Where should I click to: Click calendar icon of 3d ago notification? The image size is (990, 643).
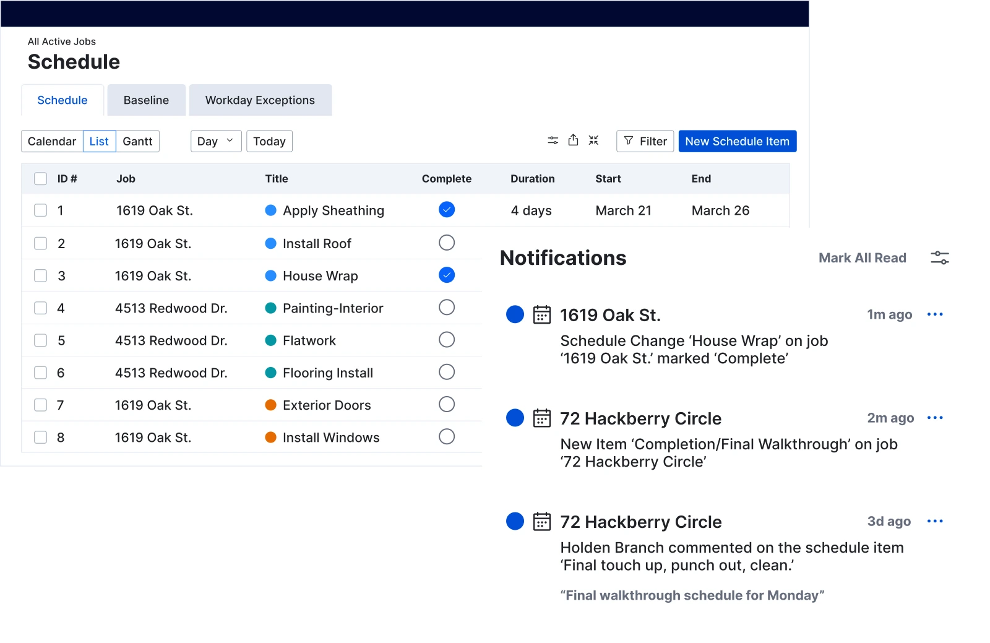pos(542,521)
